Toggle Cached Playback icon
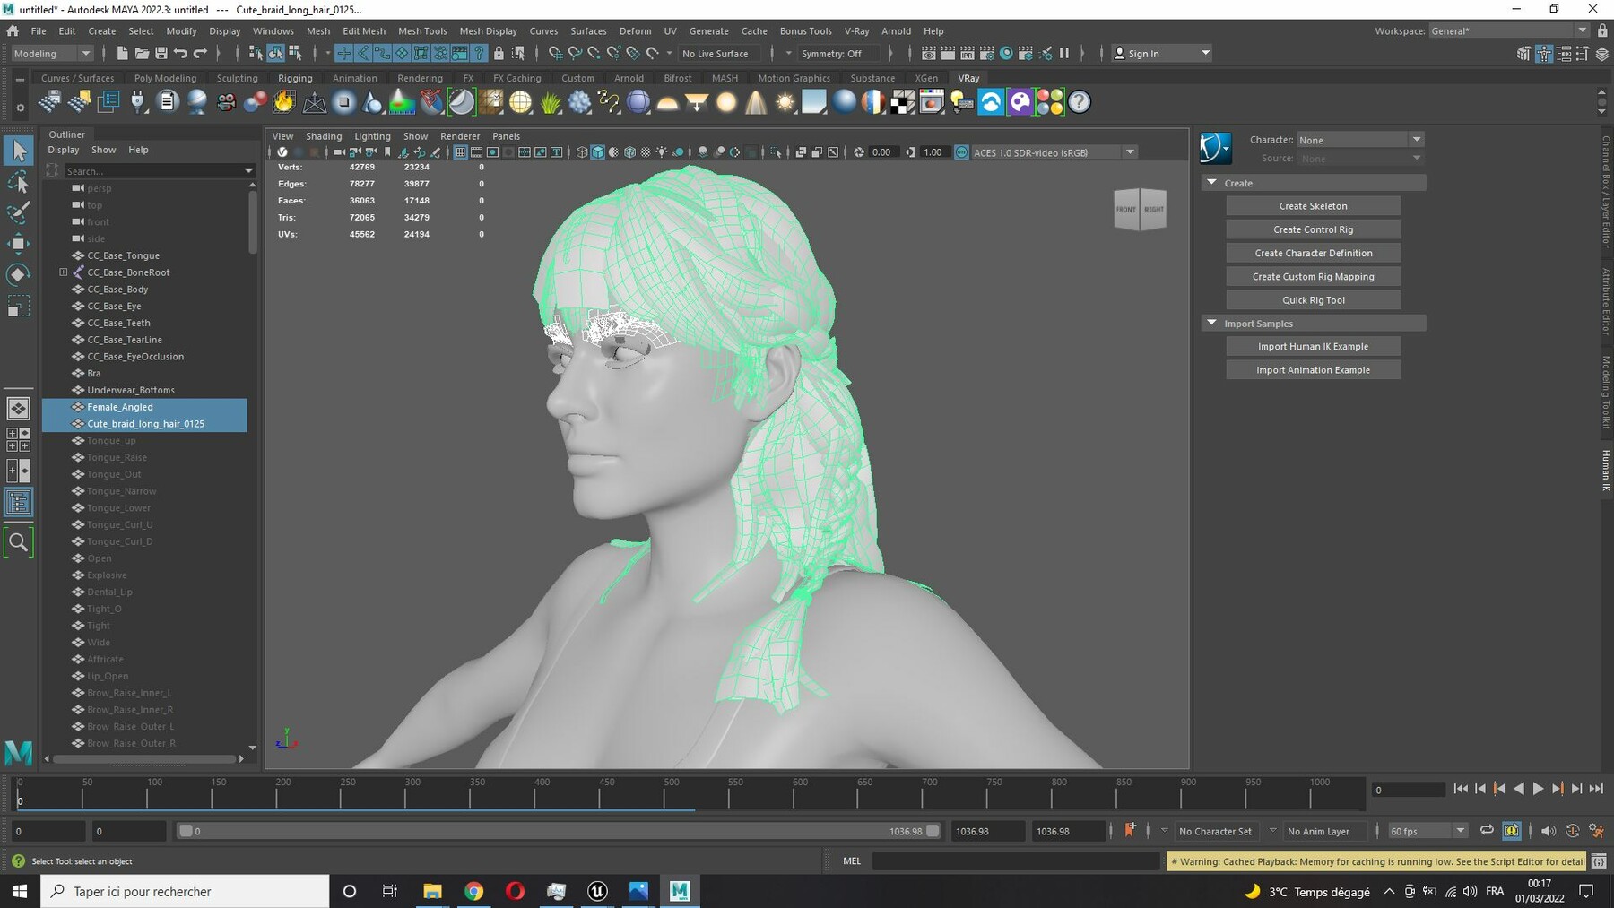 click(1512, 831)
